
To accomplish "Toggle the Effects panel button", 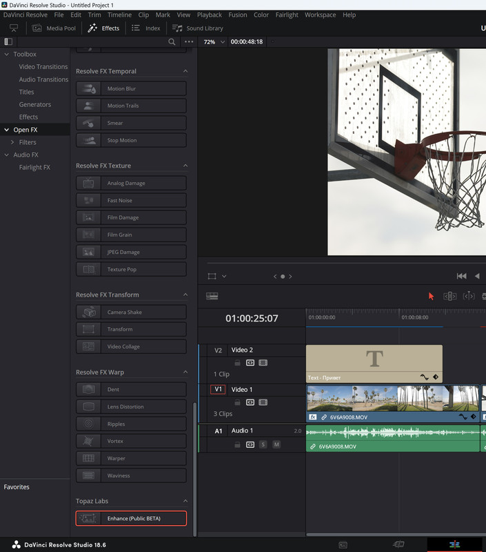I will coord(103,28).
